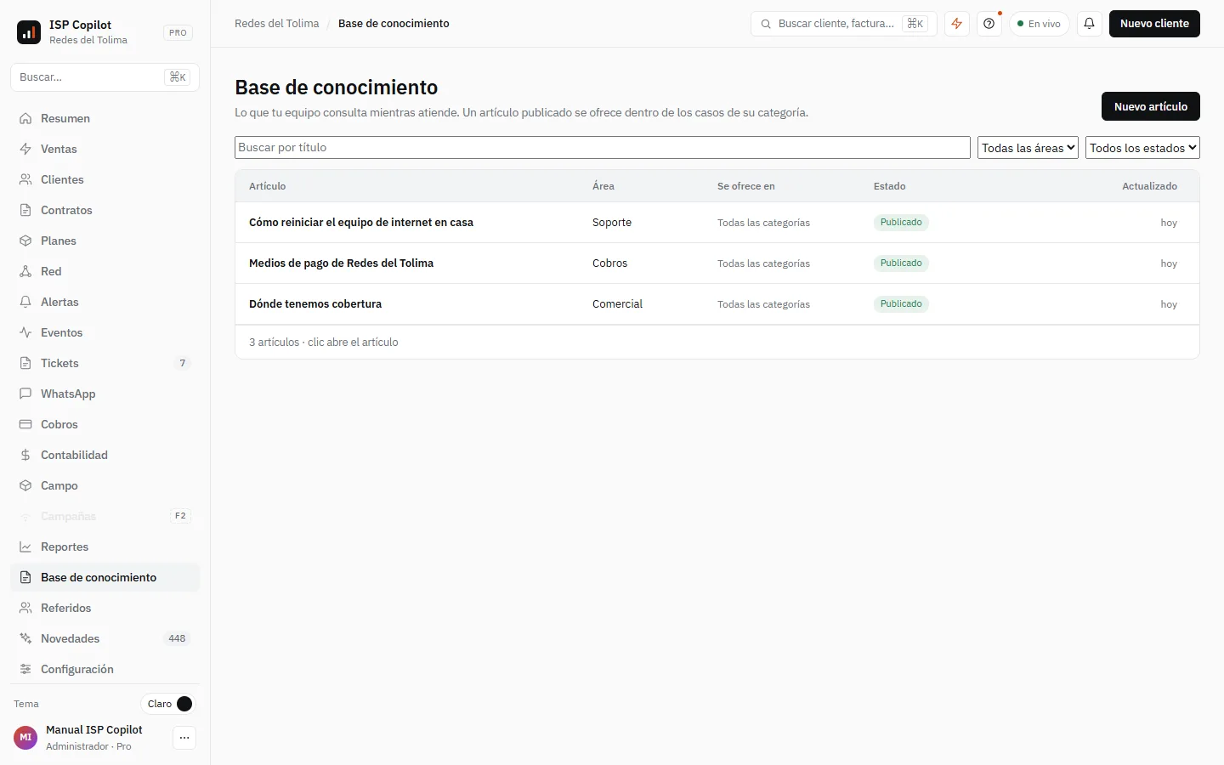Click the Contabilidad dollar icon
Image resolution: width=1224 pixels, height=765 pixels.
pyautogui.click(x=25, y=455)
